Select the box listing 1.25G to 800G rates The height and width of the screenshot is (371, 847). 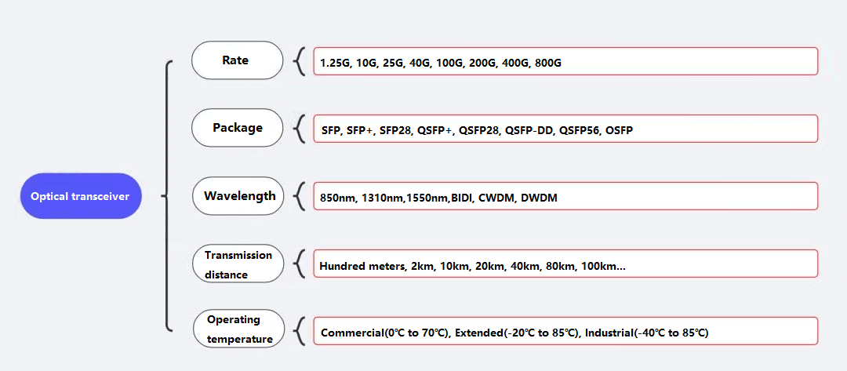(565, 61)
